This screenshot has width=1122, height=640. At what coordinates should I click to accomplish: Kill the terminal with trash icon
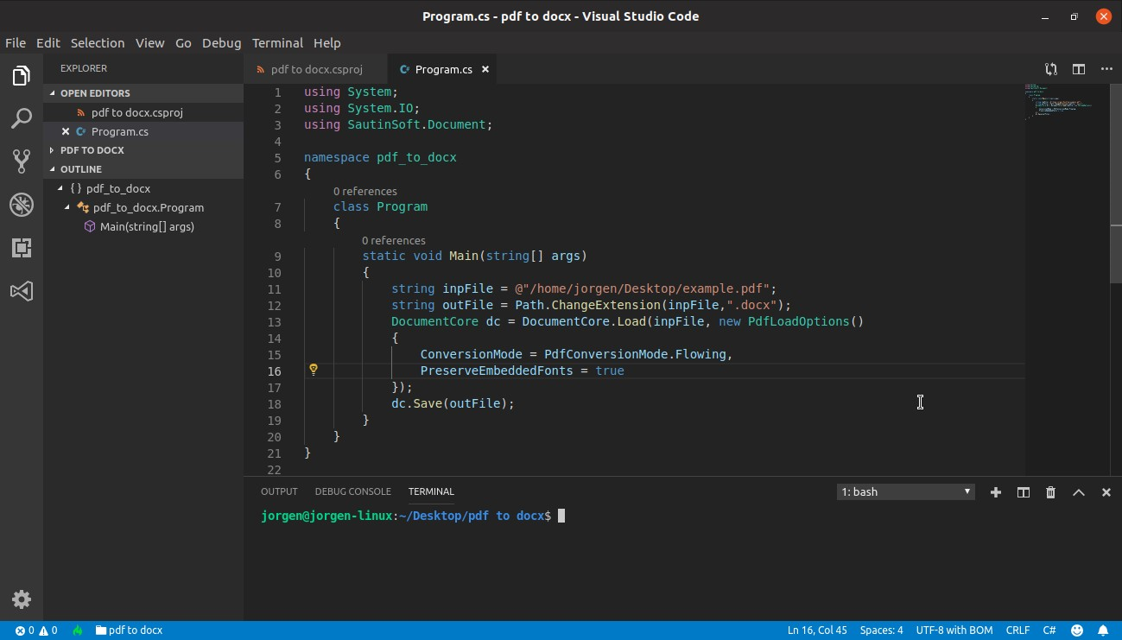click(x=1050, y=491)
